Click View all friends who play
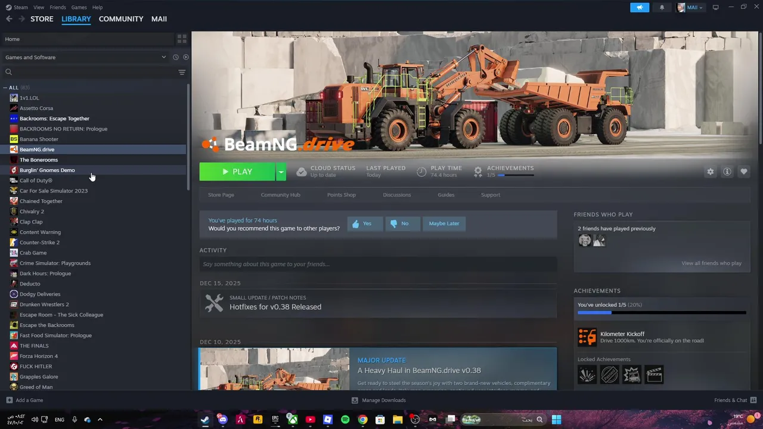Viewport: 763px width, 429px height. [711, 263]
